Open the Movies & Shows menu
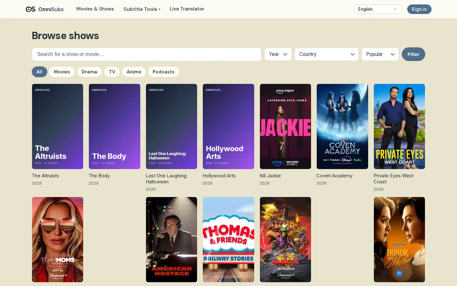 pyautogui.click(x=95, y=9)
